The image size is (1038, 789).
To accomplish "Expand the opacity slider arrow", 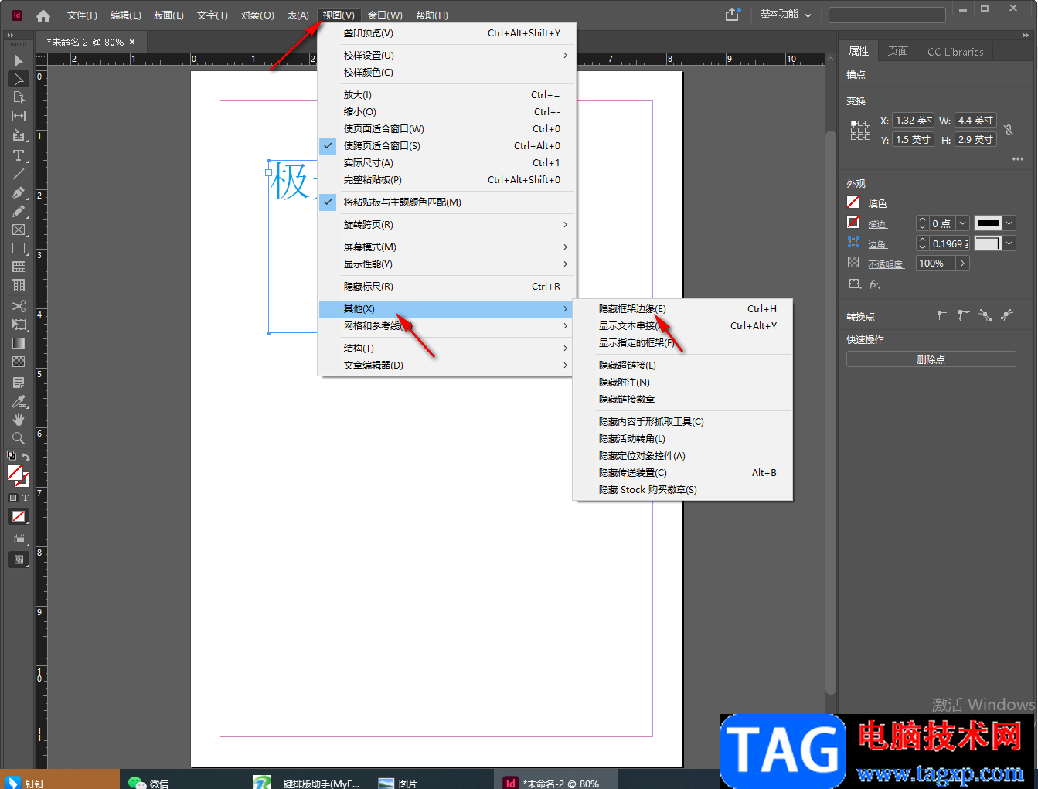I will 963,264.
